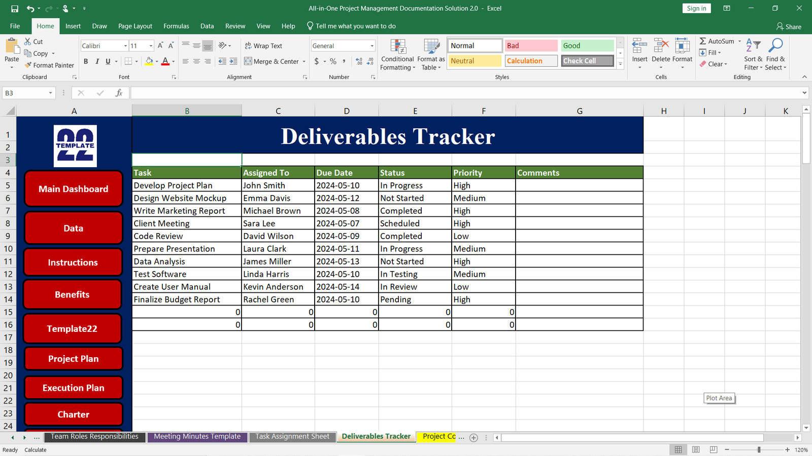Apply Accounting Number Format dollar sign
The width and height of the screenshot is (812, 456).
tap(317, 61)
